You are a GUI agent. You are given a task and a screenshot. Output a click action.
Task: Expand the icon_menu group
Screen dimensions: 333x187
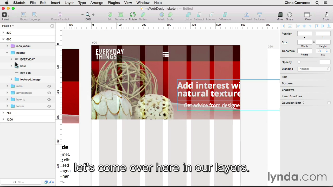click(x=7, y=46)
